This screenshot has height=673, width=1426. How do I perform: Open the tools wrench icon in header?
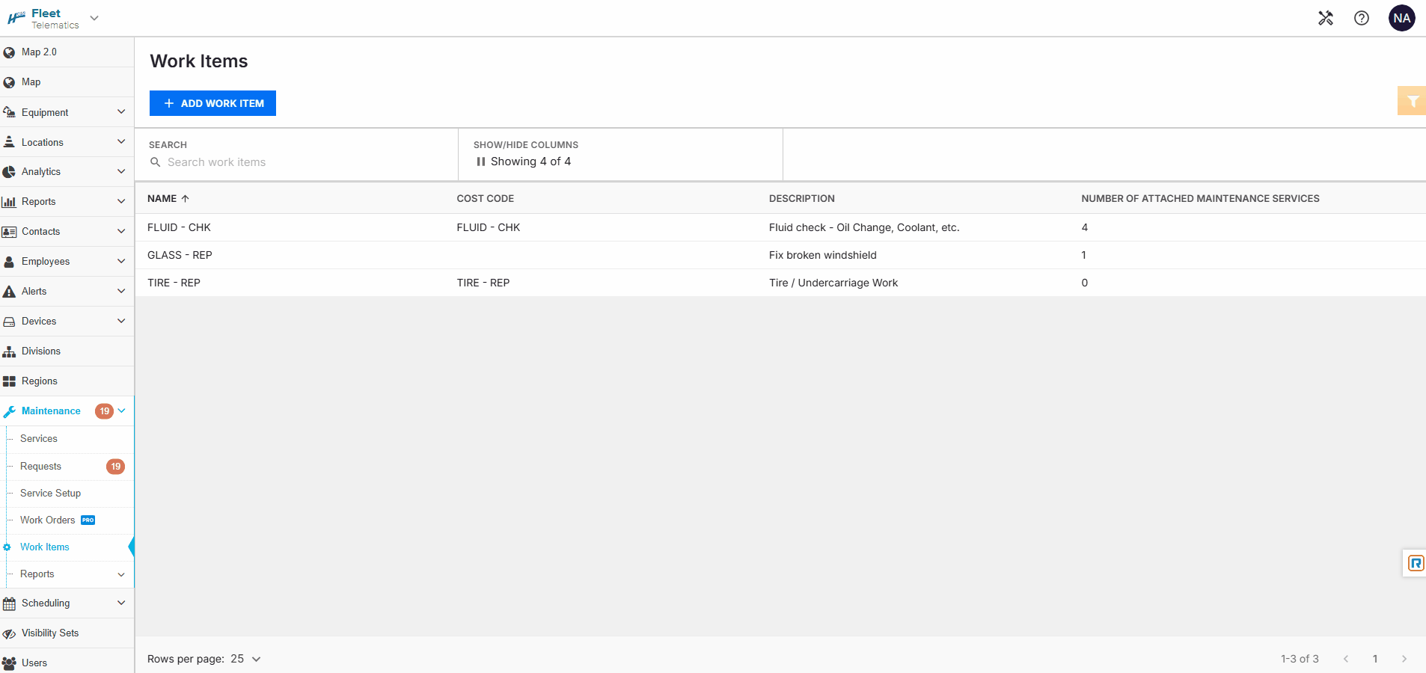click(x=1326, y=18)
